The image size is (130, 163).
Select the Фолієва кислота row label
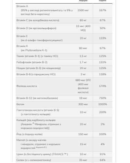27,86
